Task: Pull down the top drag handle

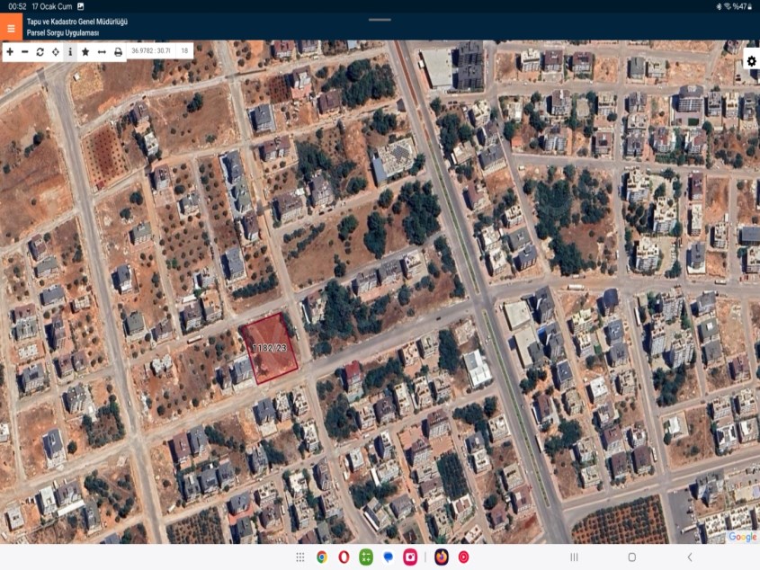Action: (380, 19)
